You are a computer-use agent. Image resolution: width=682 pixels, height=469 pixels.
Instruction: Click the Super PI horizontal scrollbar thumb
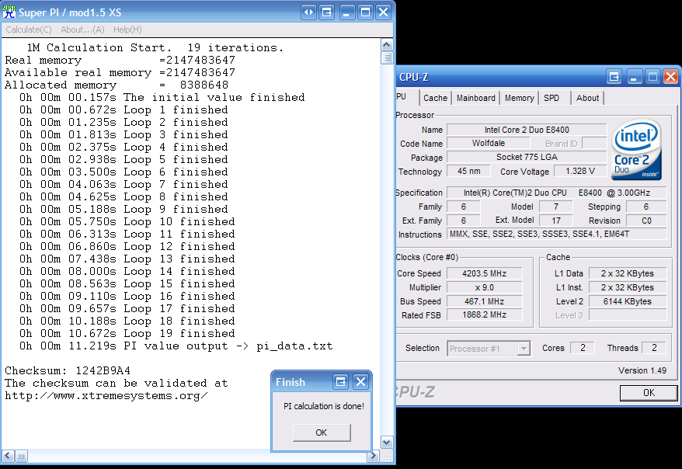[x=21, y=456]
